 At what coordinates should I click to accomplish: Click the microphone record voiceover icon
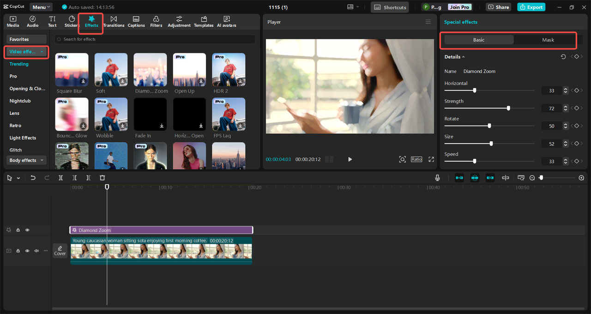click(437, 178)
